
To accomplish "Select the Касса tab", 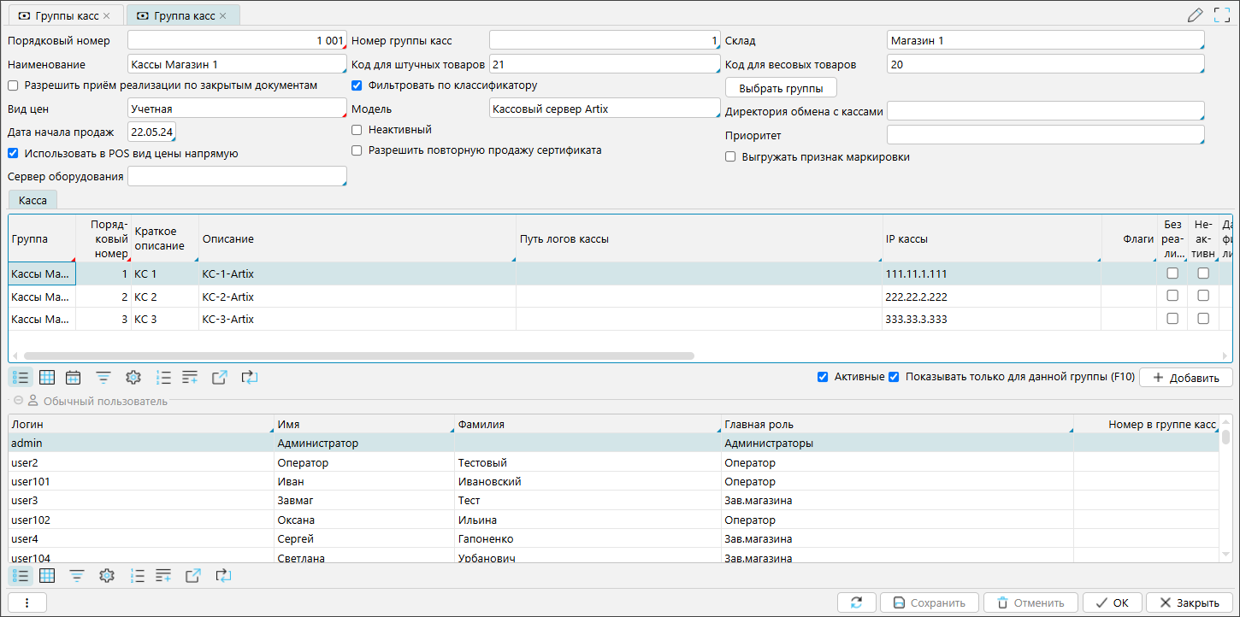I will click(32, 199).
